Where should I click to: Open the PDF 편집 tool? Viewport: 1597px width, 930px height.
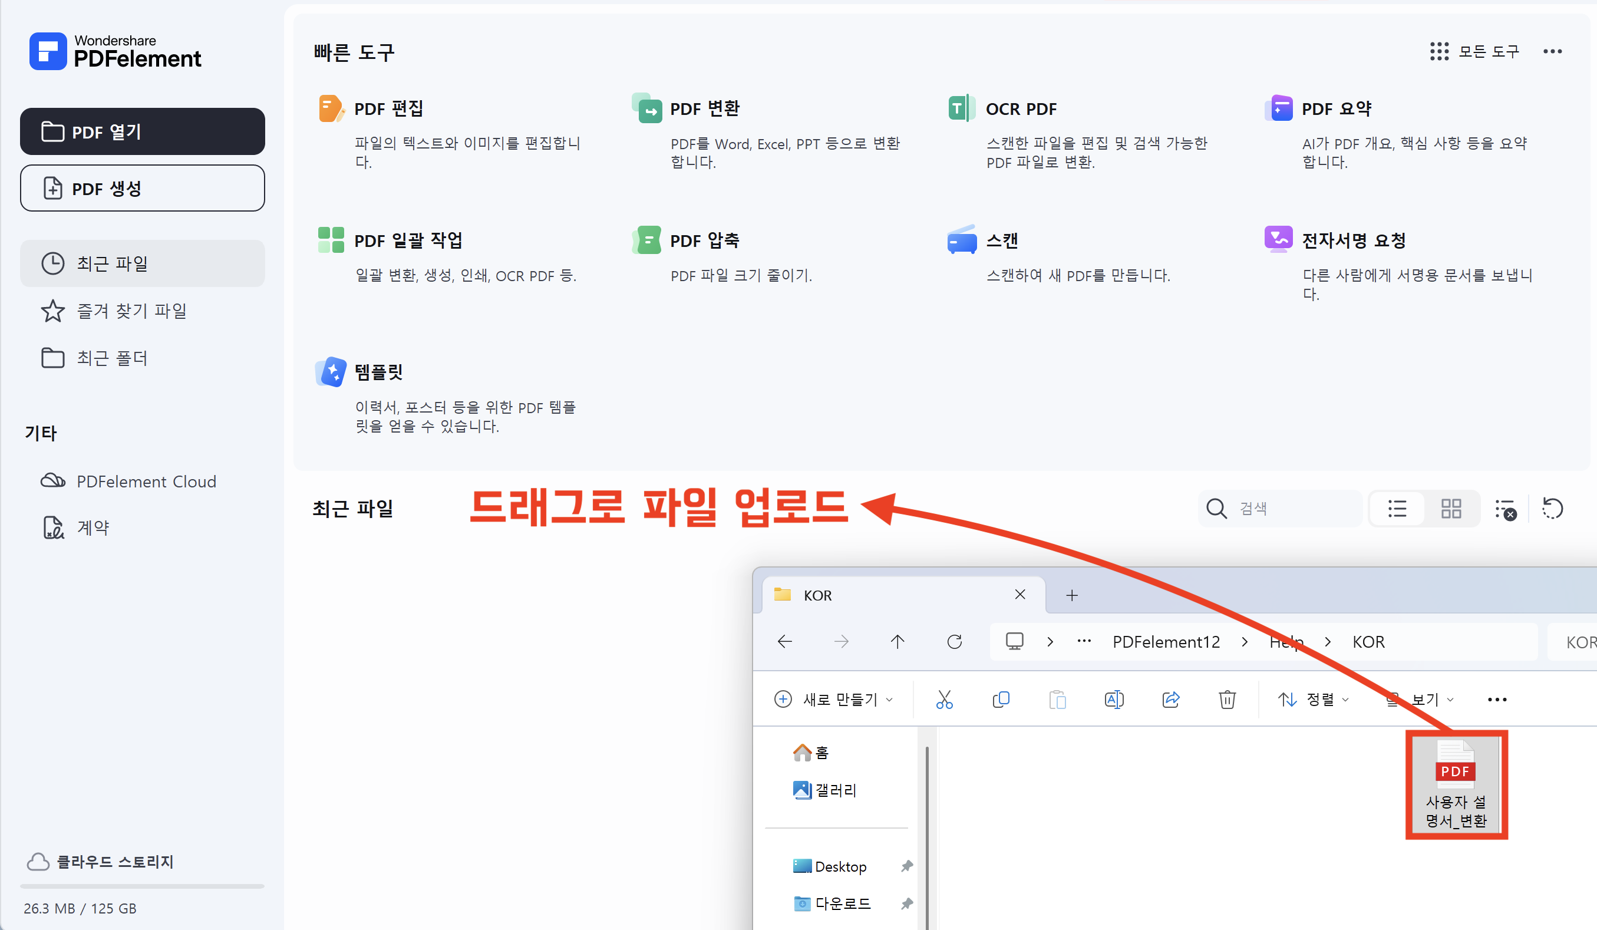pyautogui.click(x=389, y=108)
